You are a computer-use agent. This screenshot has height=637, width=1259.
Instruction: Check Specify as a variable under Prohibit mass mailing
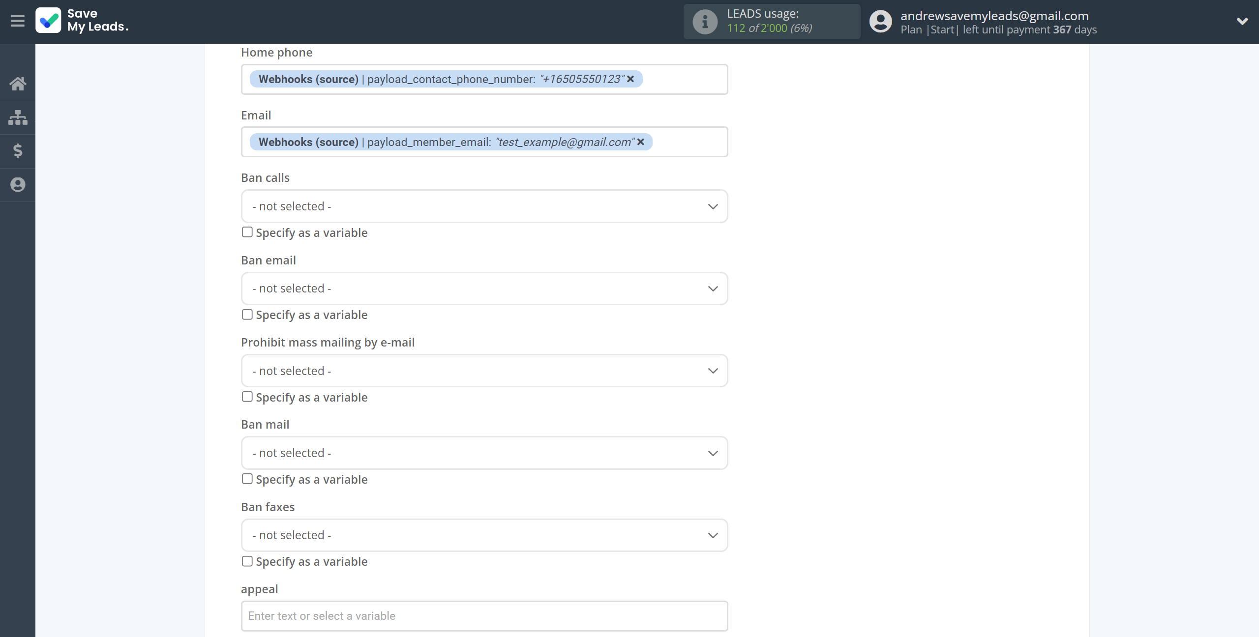coord(247,397)
